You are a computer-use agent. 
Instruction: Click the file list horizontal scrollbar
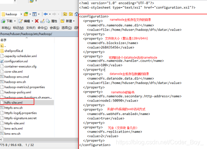(40, 140)
